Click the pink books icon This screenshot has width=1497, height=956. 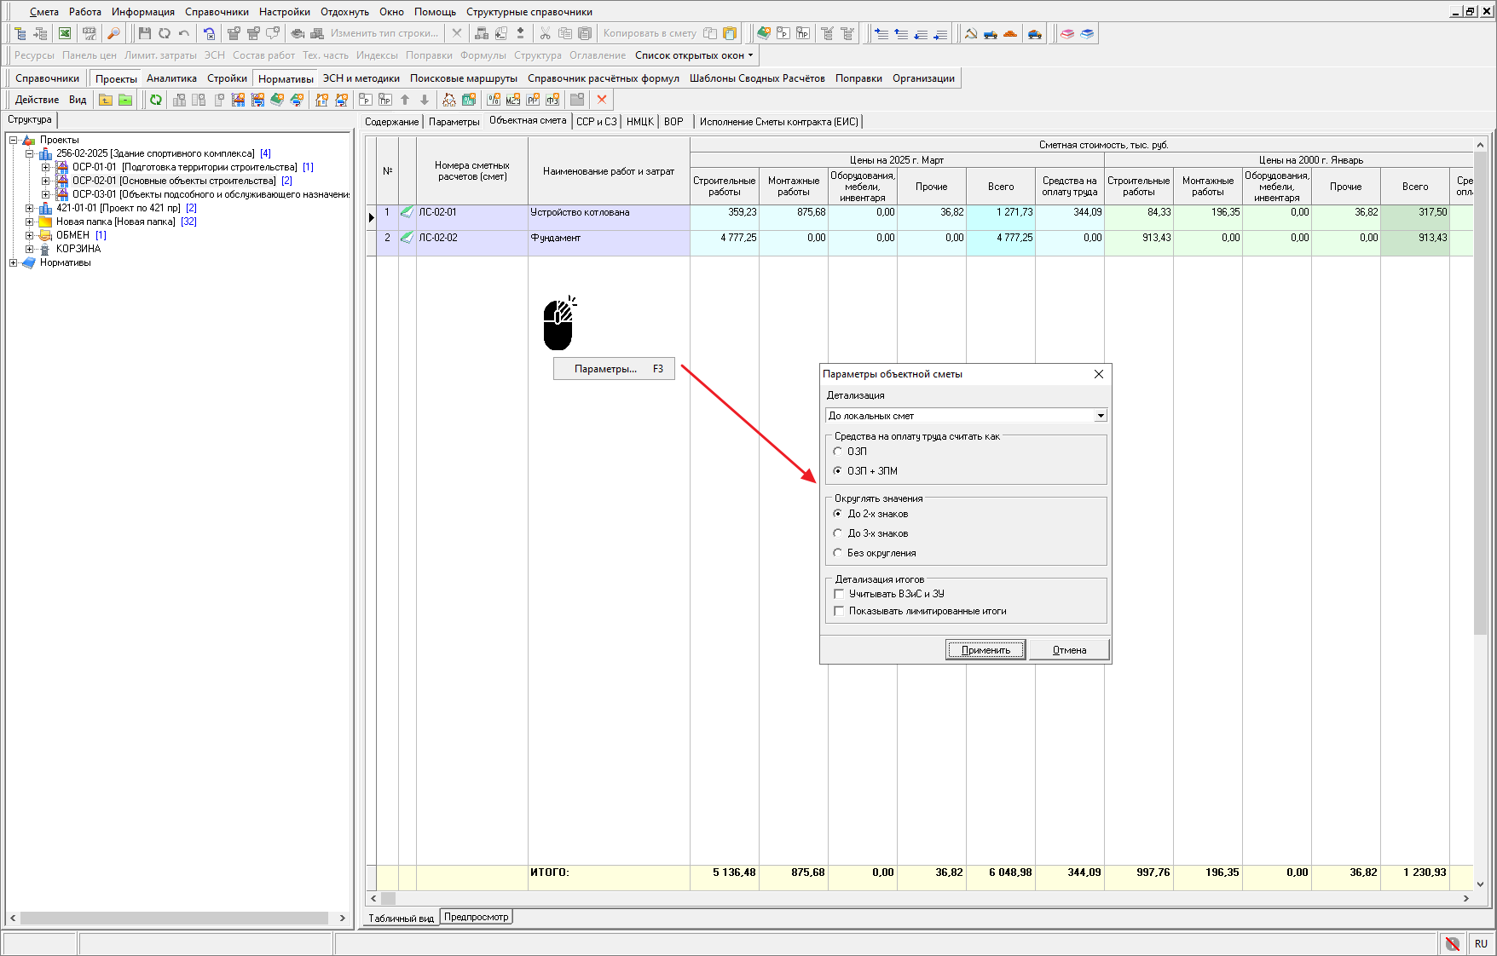tap(1067, 34)
